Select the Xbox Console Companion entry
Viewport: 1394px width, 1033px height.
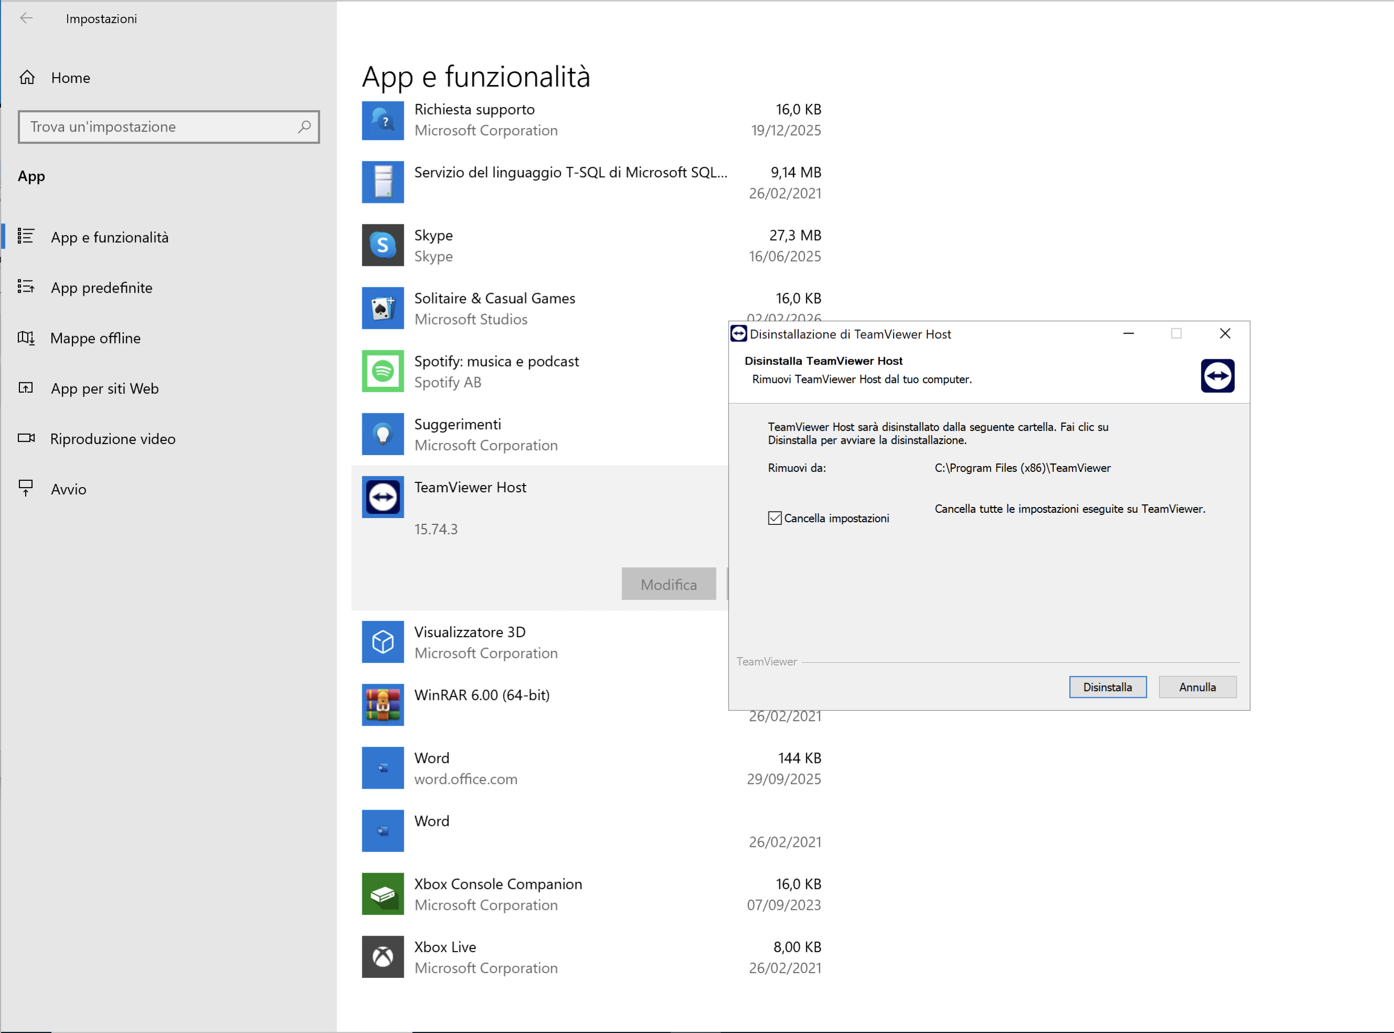pyautogui.click(x=498, y=884)
